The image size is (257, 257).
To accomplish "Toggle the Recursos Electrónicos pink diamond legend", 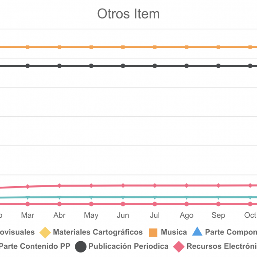I will tap(179, 247).
